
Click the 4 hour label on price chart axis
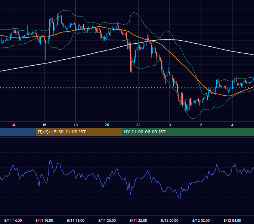232,125
